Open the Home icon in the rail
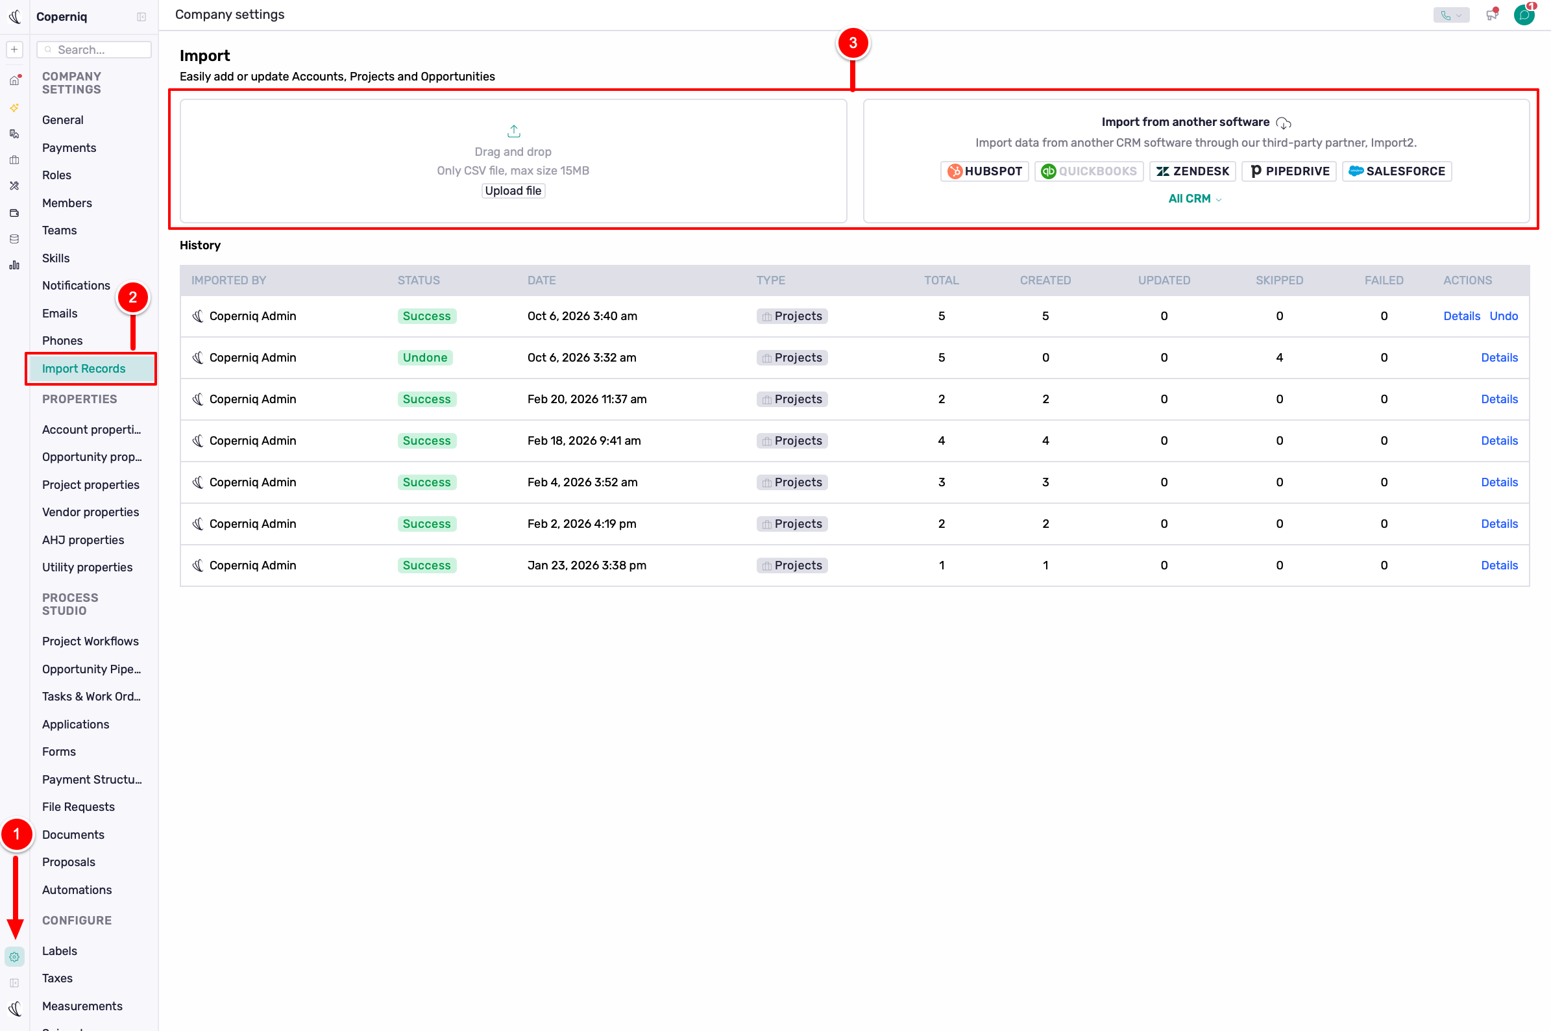The image size is (1551, 1031). 14,81
